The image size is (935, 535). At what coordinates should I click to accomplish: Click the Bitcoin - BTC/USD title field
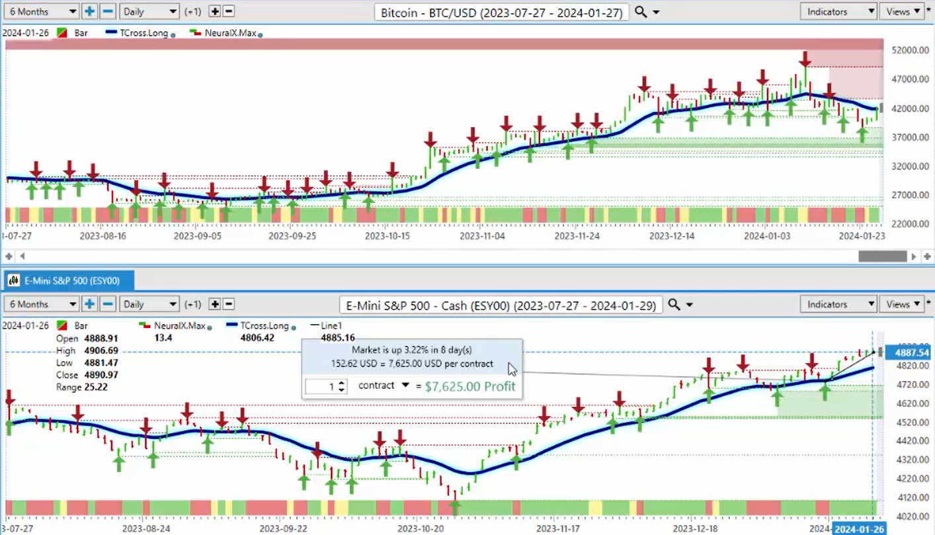click(x=502, y=12)
